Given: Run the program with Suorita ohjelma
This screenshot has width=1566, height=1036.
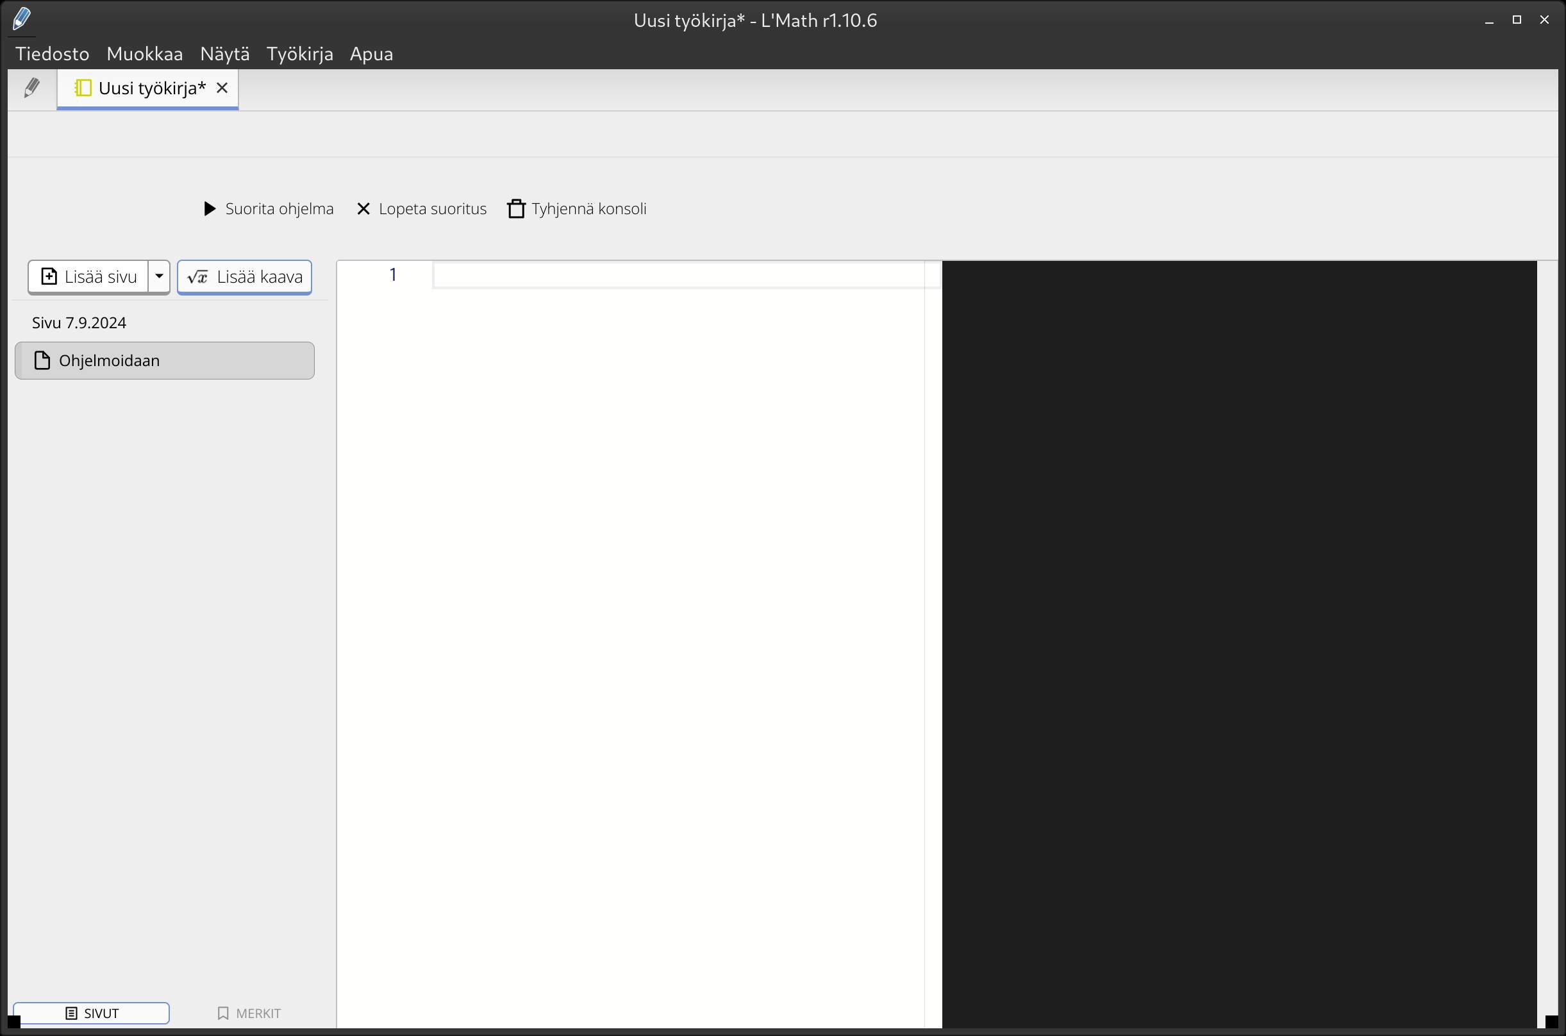Looking at the screenshot, I should pyautogui.click(x=268, y=209).
